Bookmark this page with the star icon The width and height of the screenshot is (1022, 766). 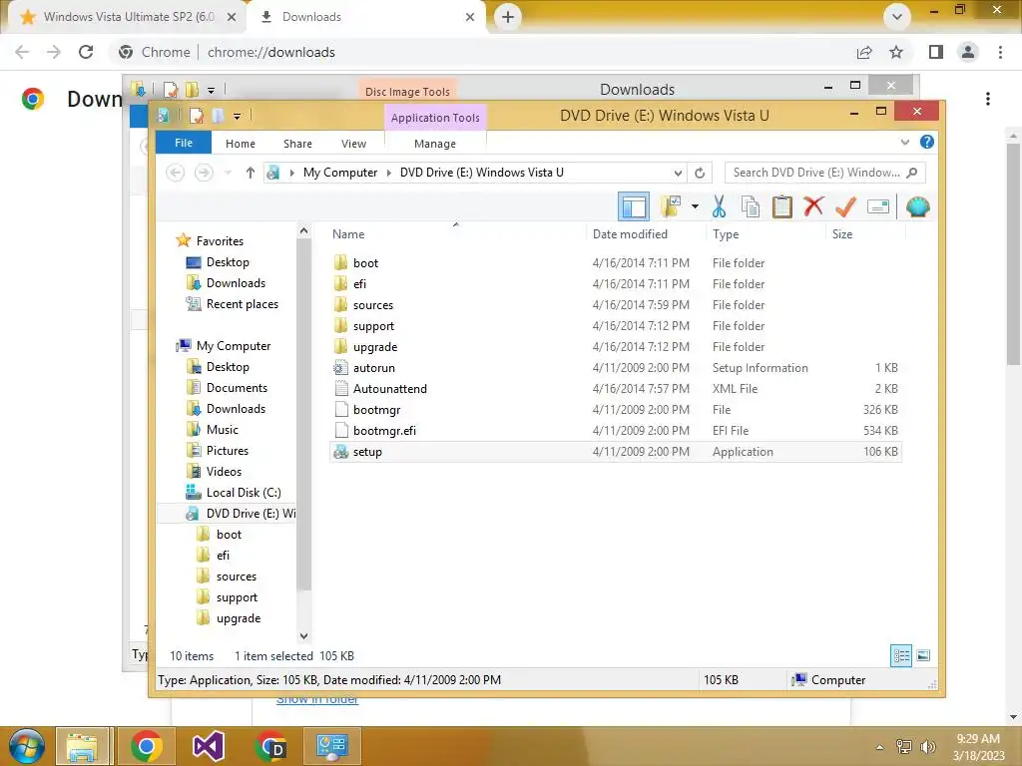(896, 52)
